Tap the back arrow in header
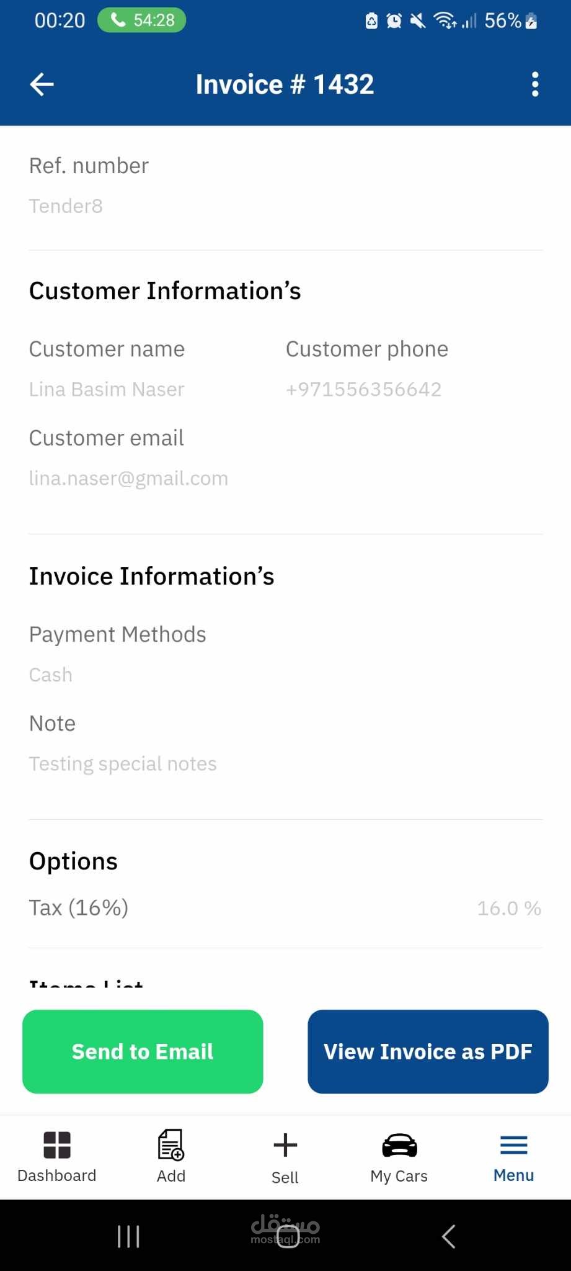The height and width of the screenshot is (1271, 571). [42, 84]
